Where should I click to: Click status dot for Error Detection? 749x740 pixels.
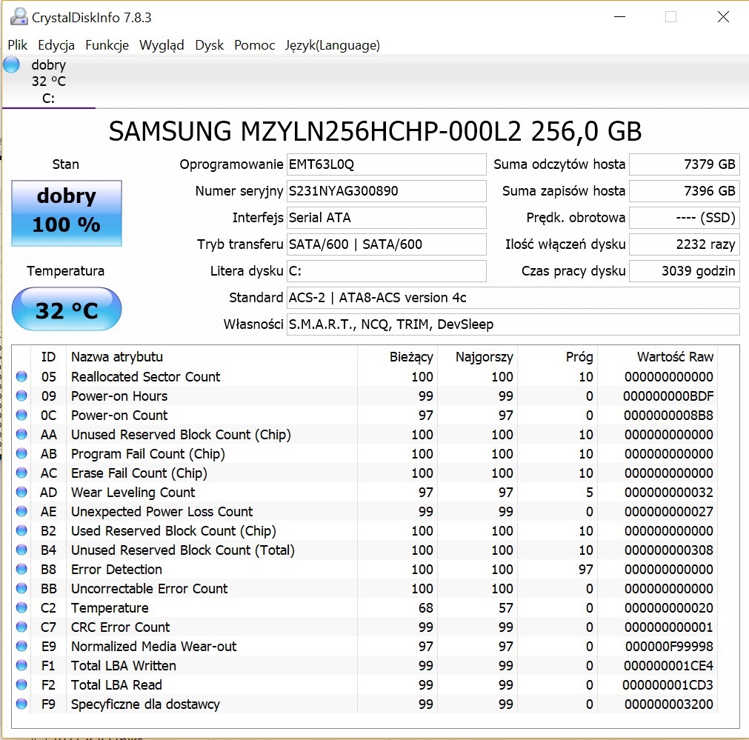[21, 569]
